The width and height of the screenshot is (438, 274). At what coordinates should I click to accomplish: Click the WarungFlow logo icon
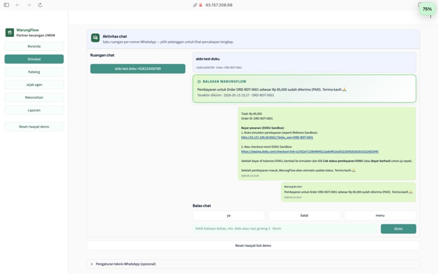point(9,33)
